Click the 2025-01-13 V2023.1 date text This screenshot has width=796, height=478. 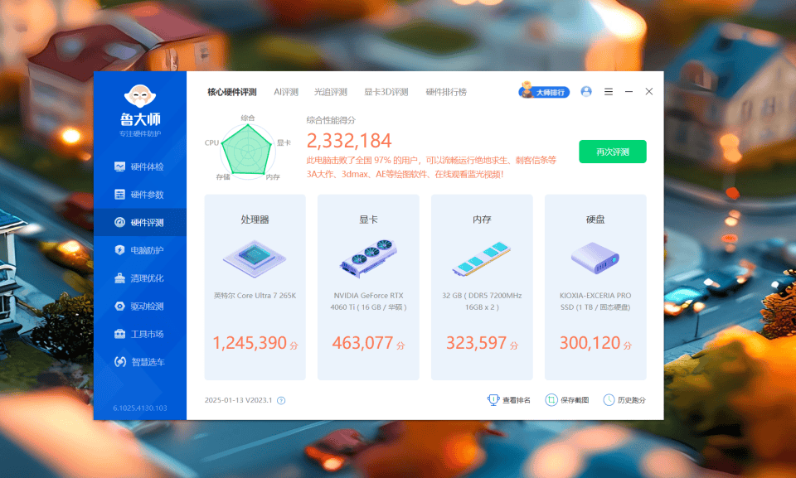tap(238, 400)
